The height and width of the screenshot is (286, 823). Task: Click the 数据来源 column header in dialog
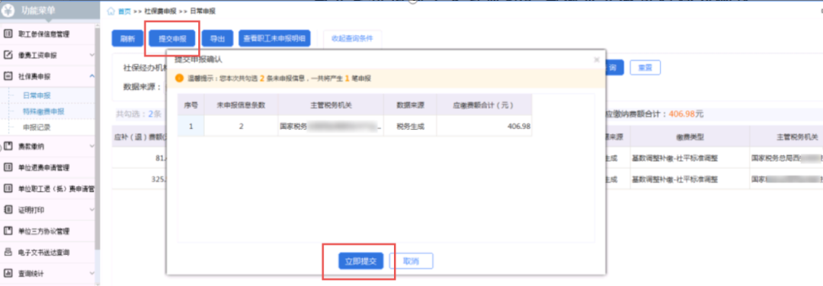410,104
